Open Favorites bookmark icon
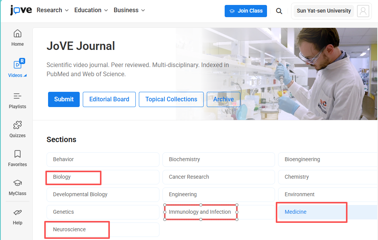Image resolution: width=378 pixels, height=240 pixels. (x=18, y=158)
